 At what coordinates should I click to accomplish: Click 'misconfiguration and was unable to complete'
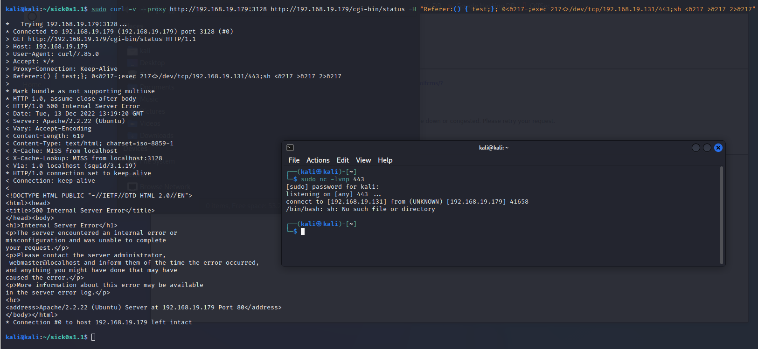click(x=86, y=240)
